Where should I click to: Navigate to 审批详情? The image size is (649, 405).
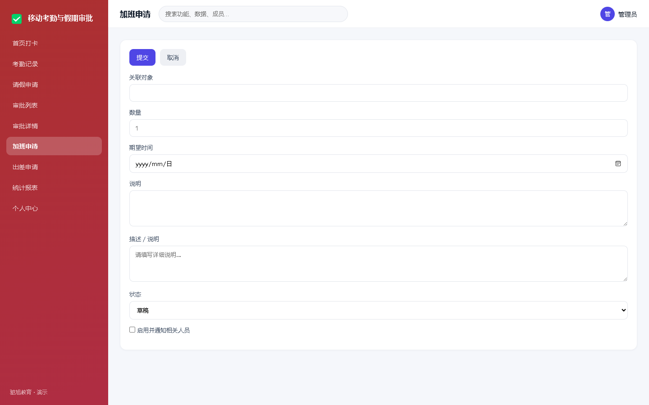point(54,126)
